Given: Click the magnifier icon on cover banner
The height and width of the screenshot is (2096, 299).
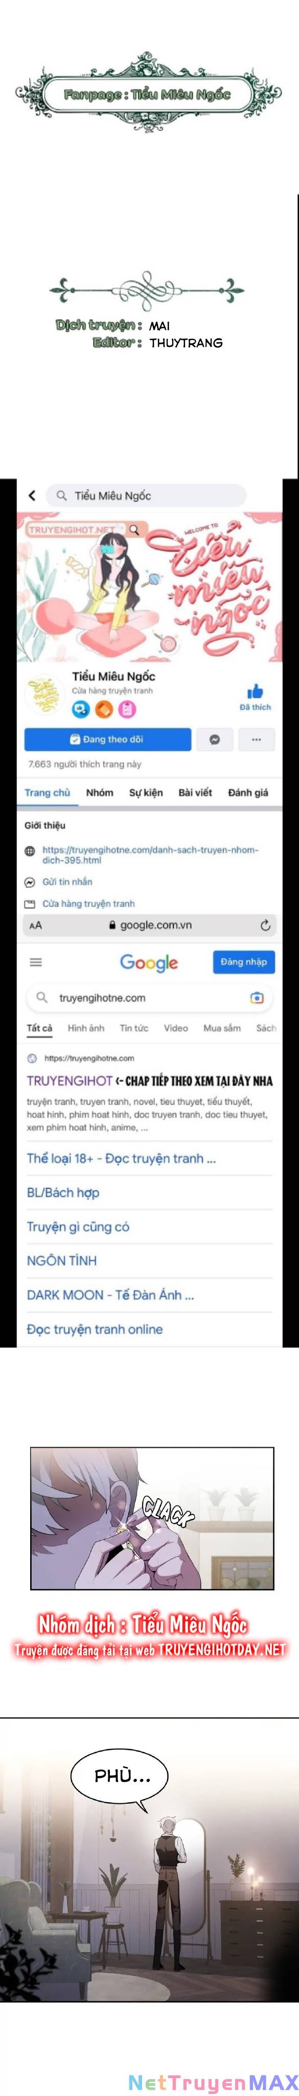Looking at the screenshot, I should click(x=134, y=530).
